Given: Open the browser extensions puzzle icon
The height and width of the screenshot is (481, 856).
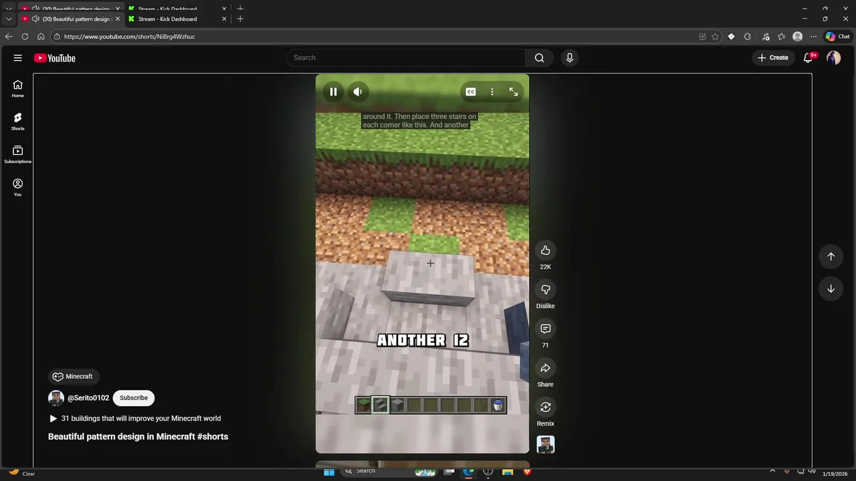Looking at the screenshot, I should pos(748,37).
